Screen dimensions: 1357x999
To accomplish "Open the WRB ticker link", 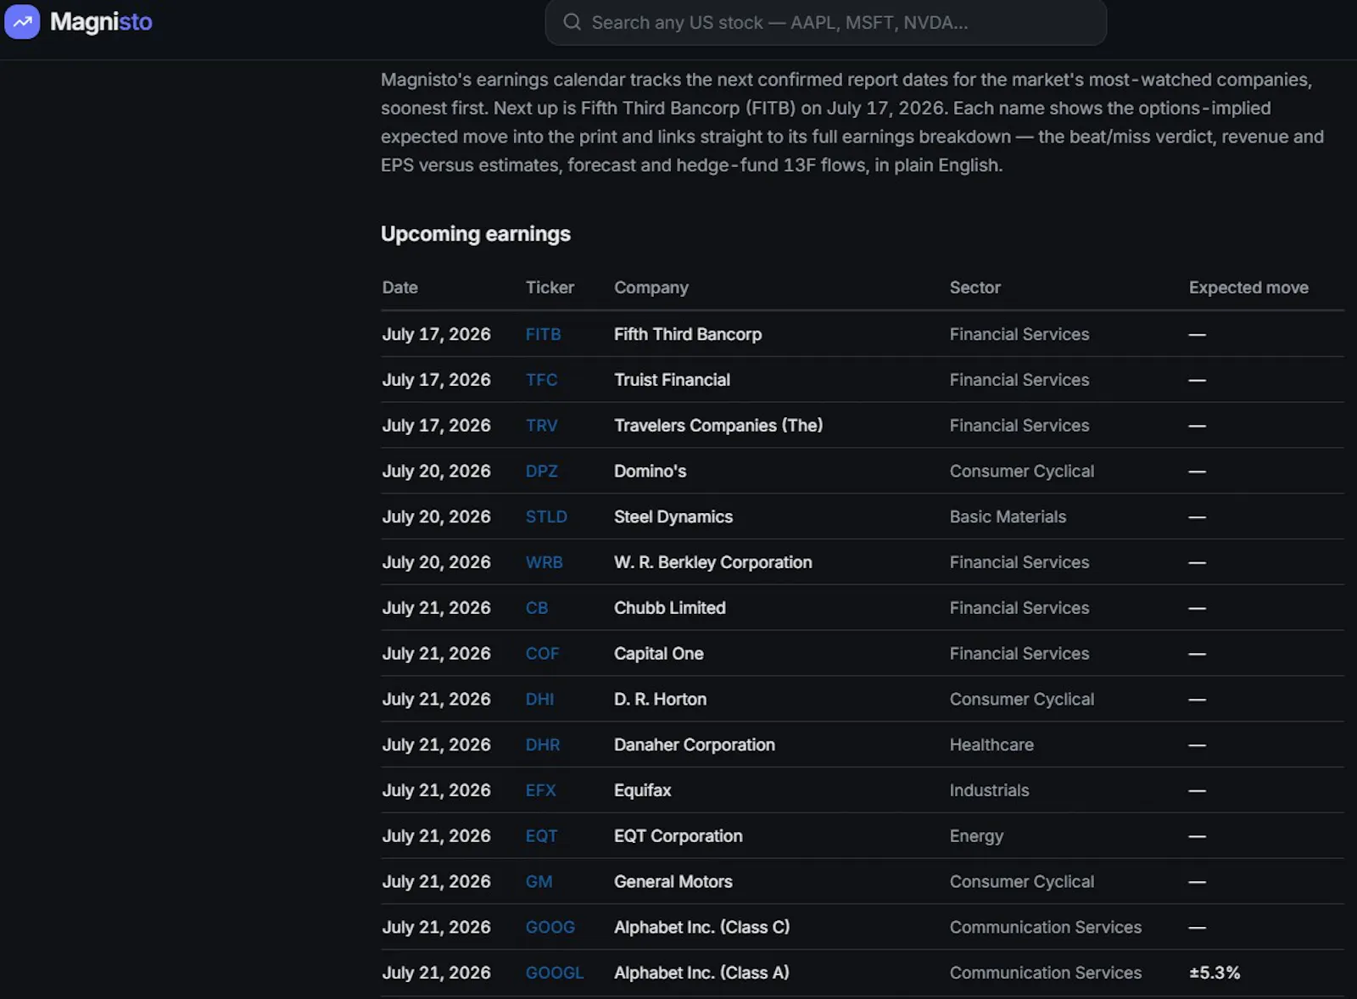I will pos(544,562).
